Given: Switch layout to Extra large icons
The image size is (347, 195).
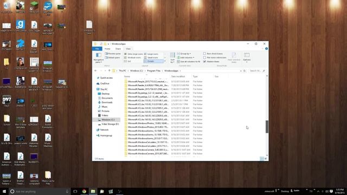Looking at the screenshot, I should (x=133, y=54).
